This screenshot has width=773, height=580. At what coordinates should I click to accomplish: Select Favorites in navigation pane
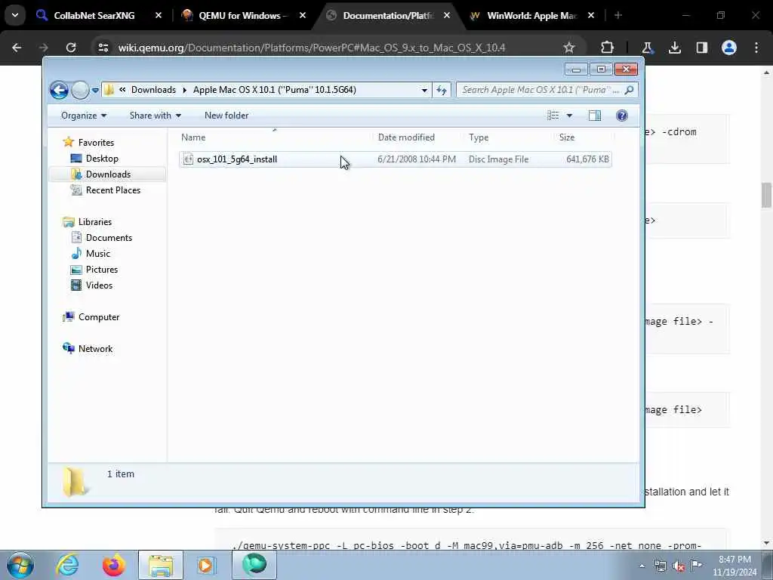(96, 143)
